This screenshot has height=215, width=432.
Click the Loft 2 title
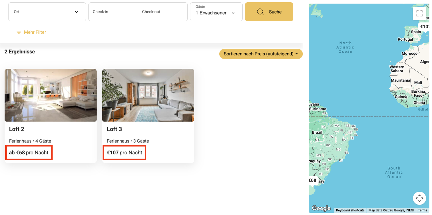16,129
